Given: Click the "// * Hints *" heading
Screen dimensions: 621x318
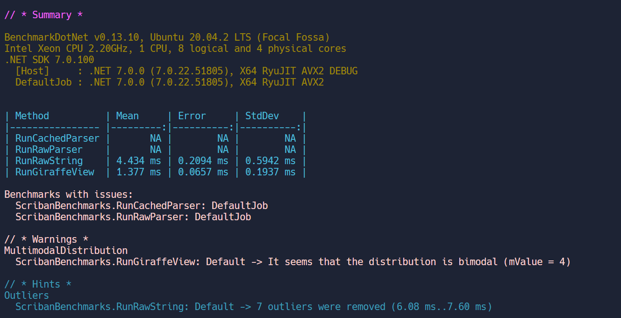Looking at the screenshot, I should (x=38, y=284).
